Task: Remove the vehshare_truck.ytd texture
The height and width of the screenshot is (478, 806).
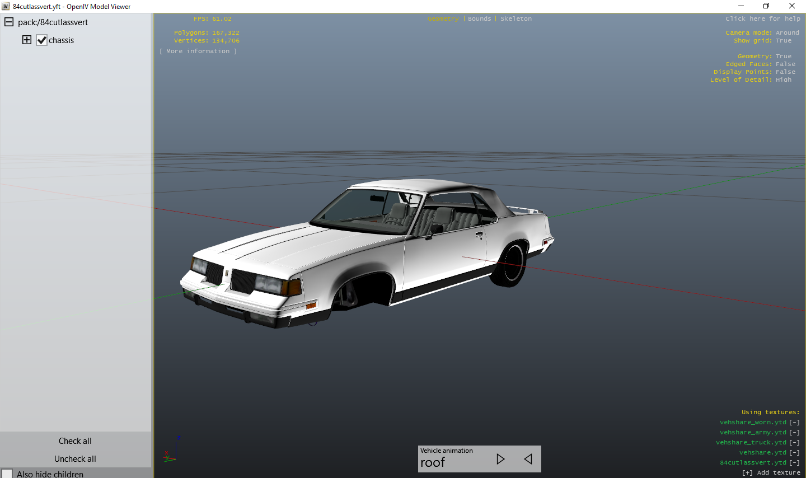Action: coord(794,443)
